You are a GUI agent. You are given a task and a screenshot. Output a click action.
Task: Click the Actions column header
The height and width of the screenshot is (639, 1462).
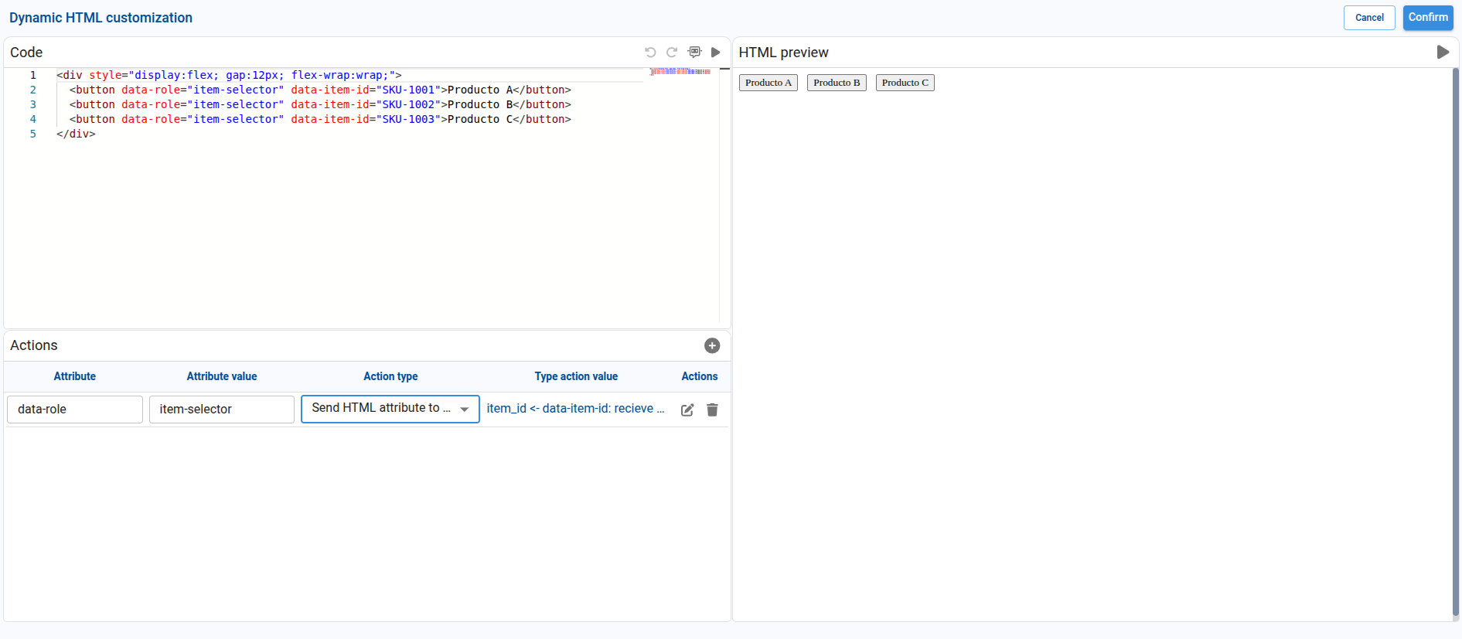(x=700, y=376)
